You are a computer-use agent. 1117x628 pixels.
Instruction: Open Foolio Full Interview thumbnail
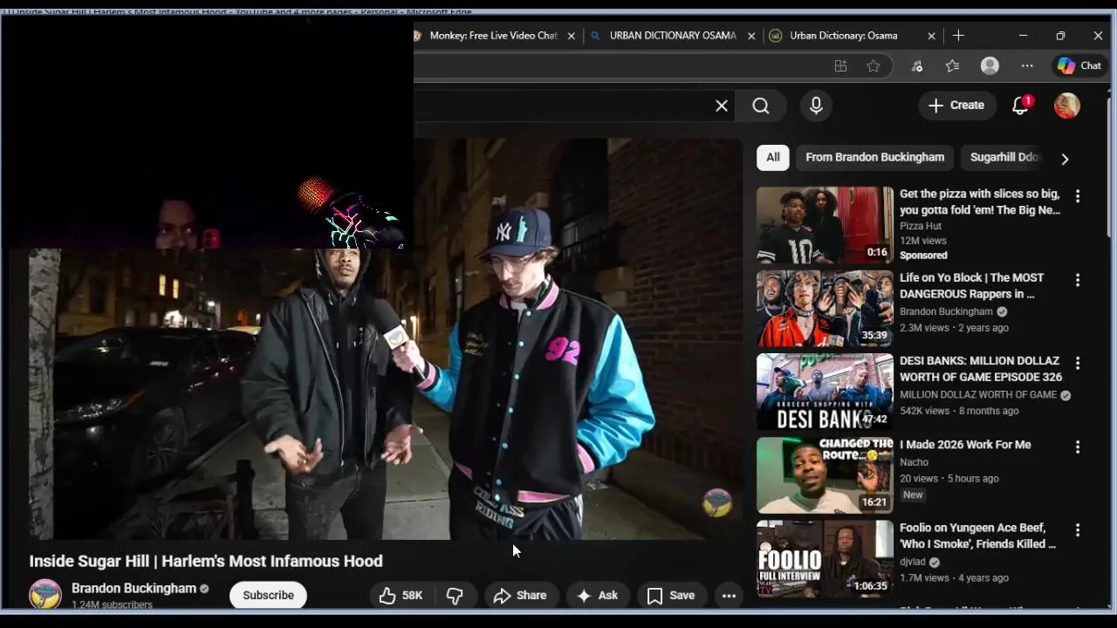(825, 559)
